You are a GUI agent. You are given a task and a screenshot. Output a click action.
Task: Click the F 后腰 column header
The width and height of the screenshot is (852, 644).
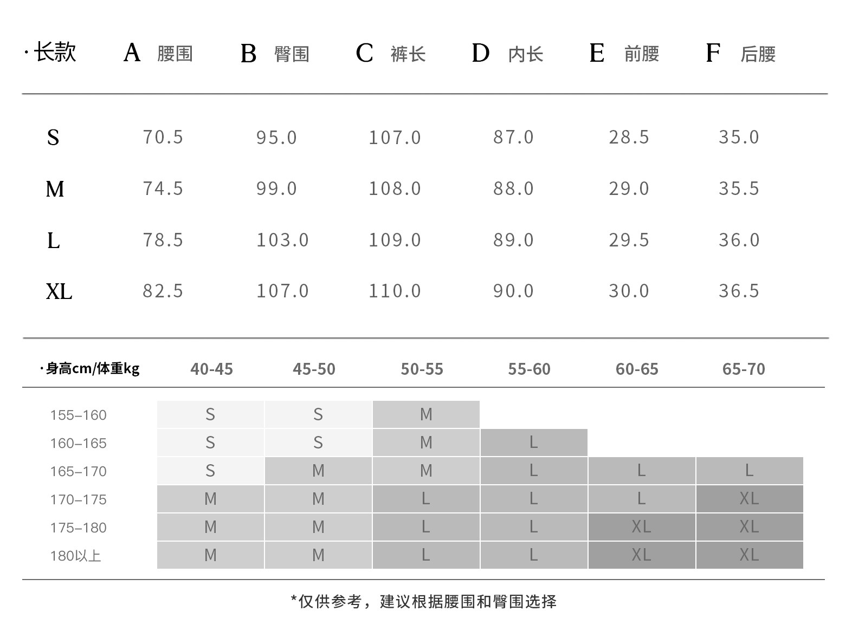click(x=740, y=54)
